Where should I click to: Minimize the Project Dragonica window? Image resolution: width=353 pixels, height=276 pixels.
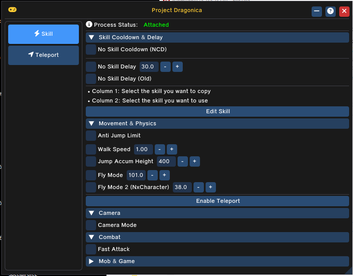316,11
